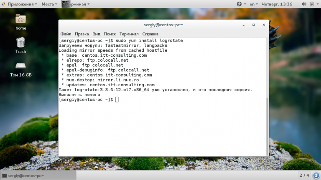This screenshot has height=180, width=321.
Task: Open the accessibility icon in top panel
Action: point(239,4)
